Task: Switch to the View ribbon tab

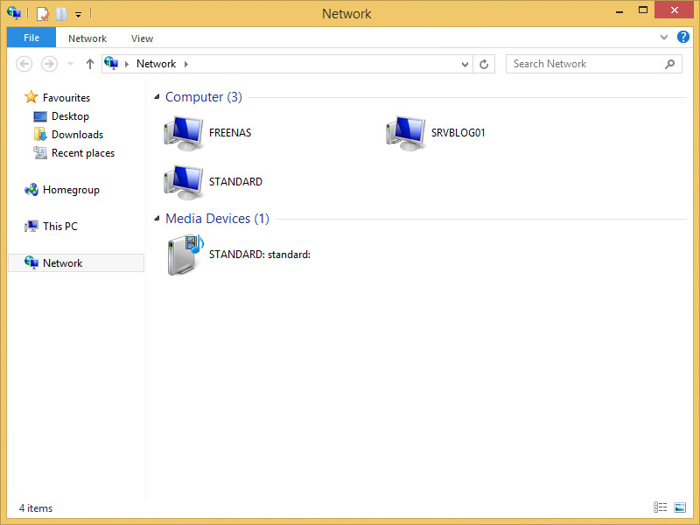Action: [142, 38]
